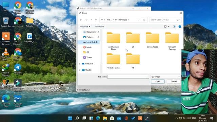
Task: Open the view options dropdown arrow
Action: 169,26
